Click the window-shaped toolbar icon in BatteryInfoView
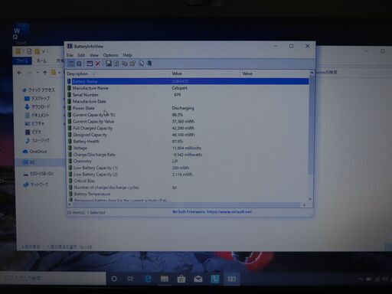Image resolution: width=392 pixels, height=294 pixels. tap(90, 64)
